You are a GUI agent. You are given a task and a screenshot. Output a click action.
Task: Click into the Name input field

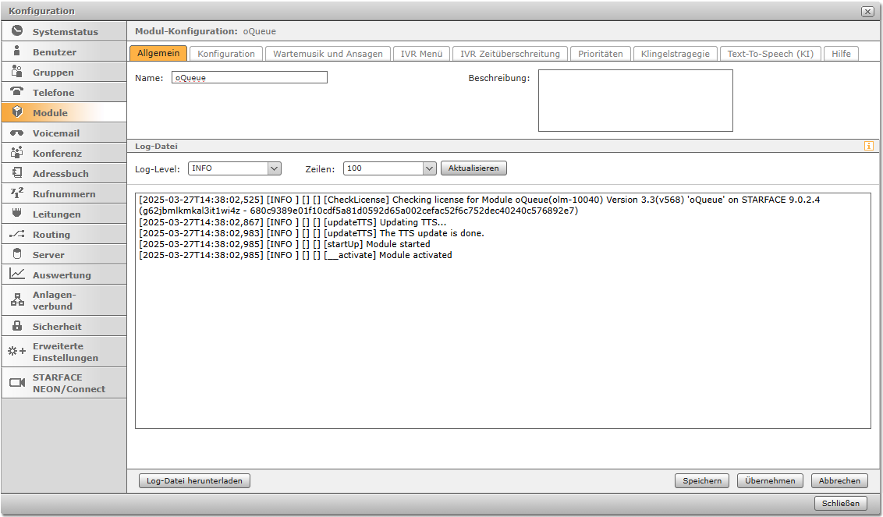tap(249, 78)
